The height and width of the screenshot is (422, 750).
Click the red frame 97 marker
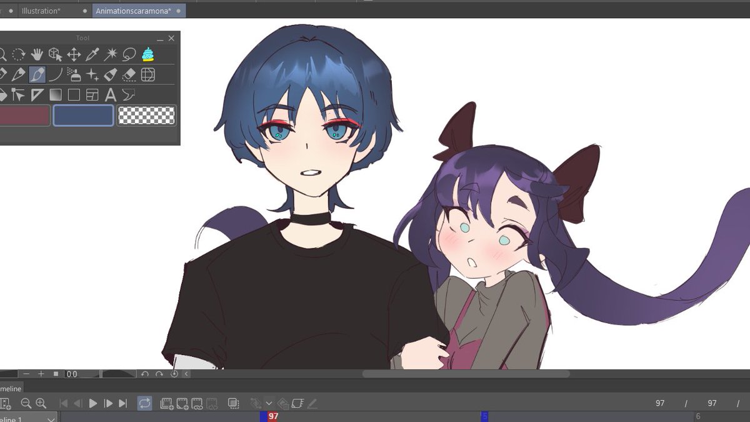point(273,416)
